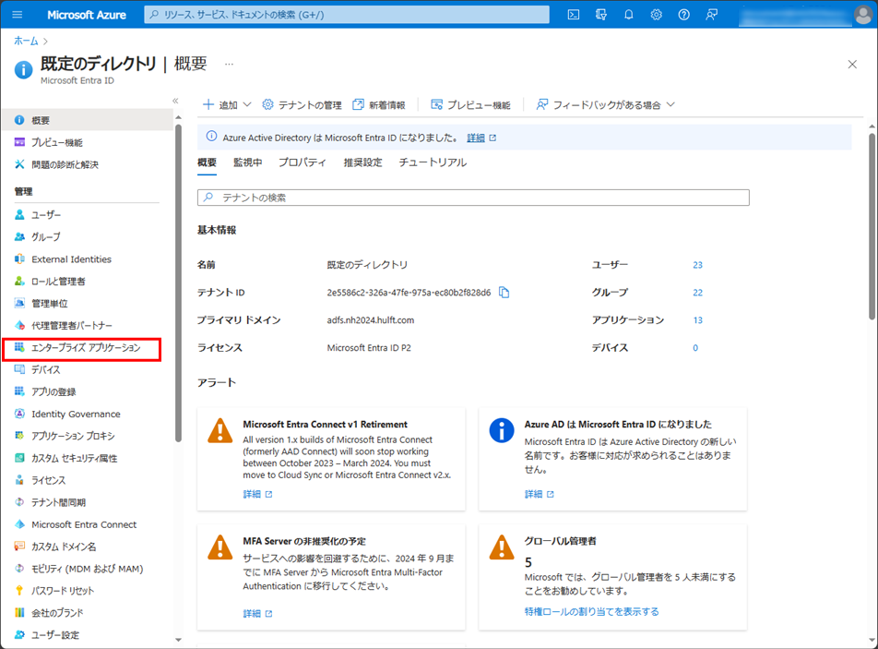Open the ホーム breadcrumb link
The height and width of the screenshot is (649, 878).
tap(26, 41)
